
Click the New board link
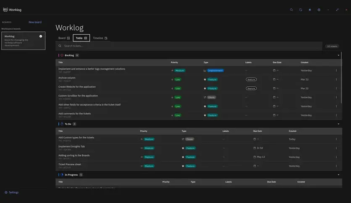point(35,22)
